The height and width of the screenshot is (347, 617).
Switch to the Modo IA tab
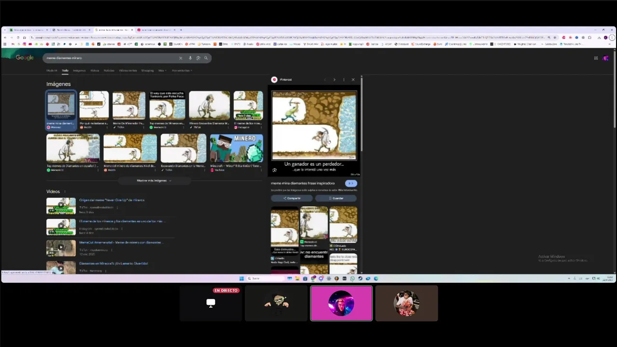[x=52, y=70]
